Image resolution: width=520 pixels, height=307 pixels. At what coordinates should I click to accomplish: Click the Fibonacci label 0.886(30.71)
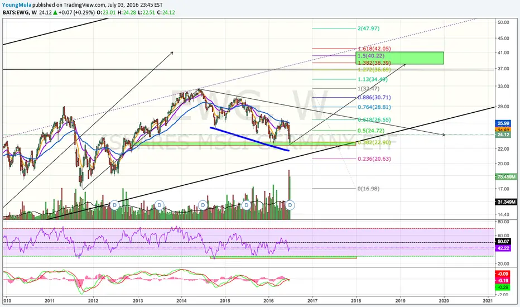tap(374, 98)
